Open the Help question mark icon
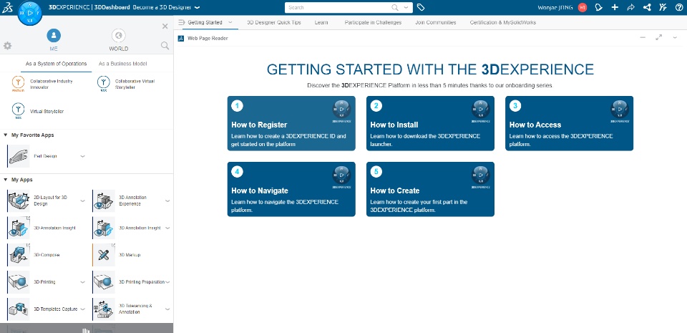This screenshot has height=333, width=687. (679, 7)
